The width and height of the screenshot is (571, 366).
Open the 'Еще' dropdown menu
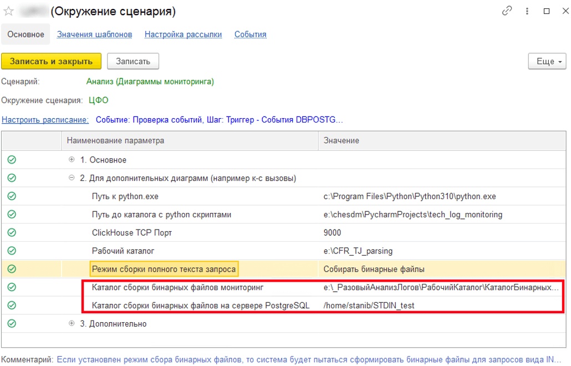tap(547, 61)
